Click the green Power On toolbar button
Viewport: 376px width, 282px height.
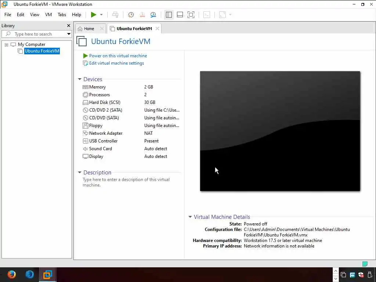(94, 15)
